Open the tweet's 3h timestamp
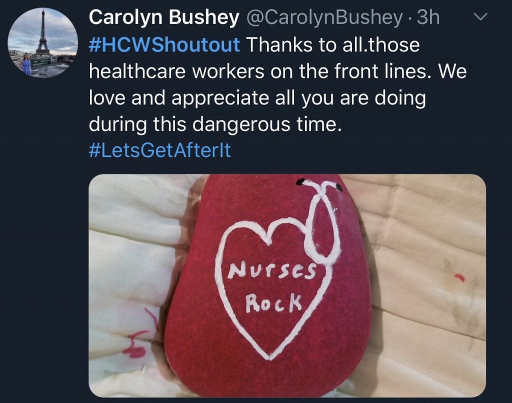 tap(428, 17)
